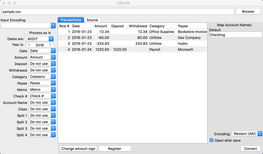Click the Convert button

tap(250, 149)
